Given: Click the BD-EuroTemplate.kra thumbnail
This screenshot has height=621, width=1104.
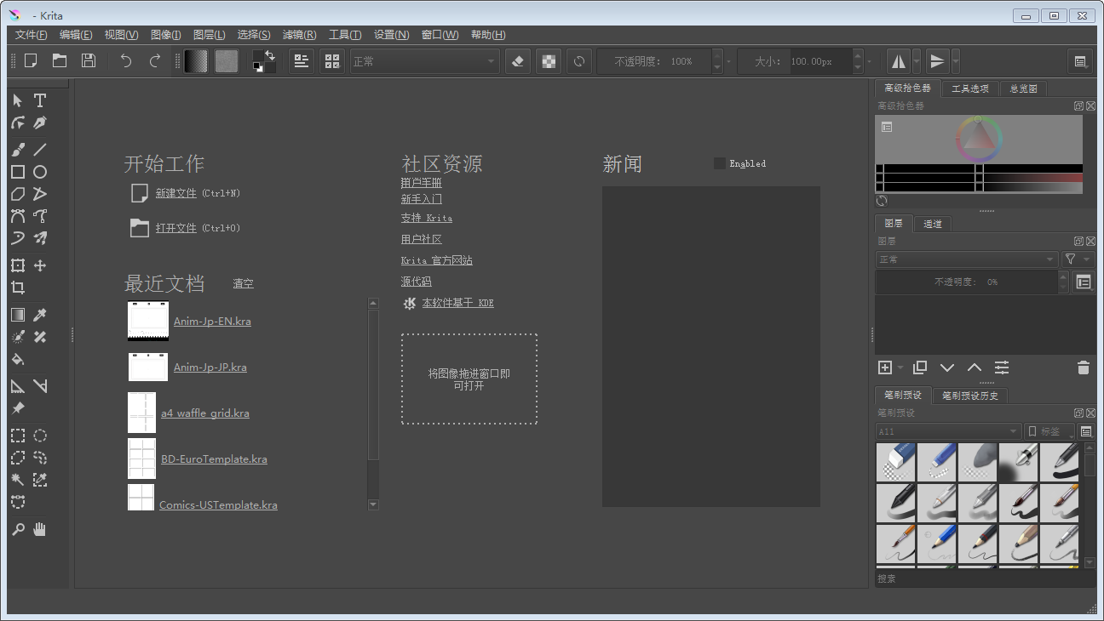Looking at the screenshot, I should (x=141, y=459).
